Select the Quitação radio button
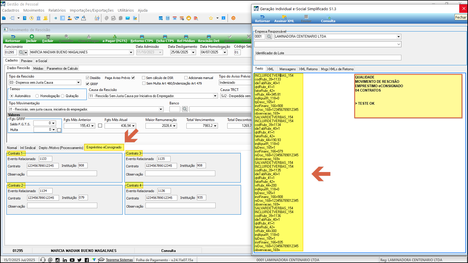468x263 pixels. (x=63, y=96)
